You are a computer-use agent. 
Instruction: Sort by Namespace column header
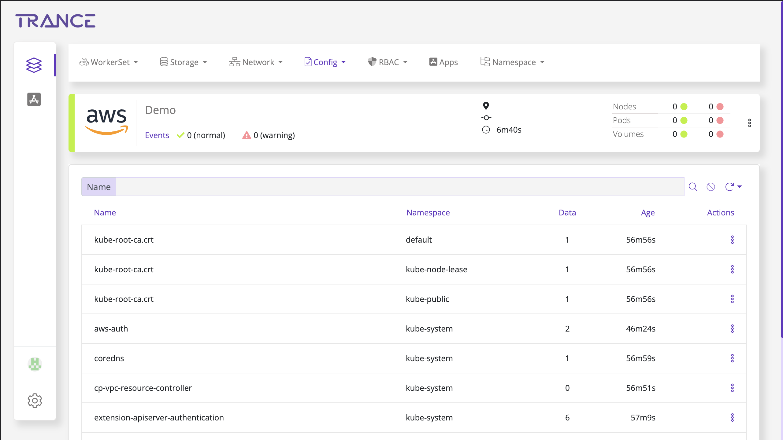click(428, 212)
